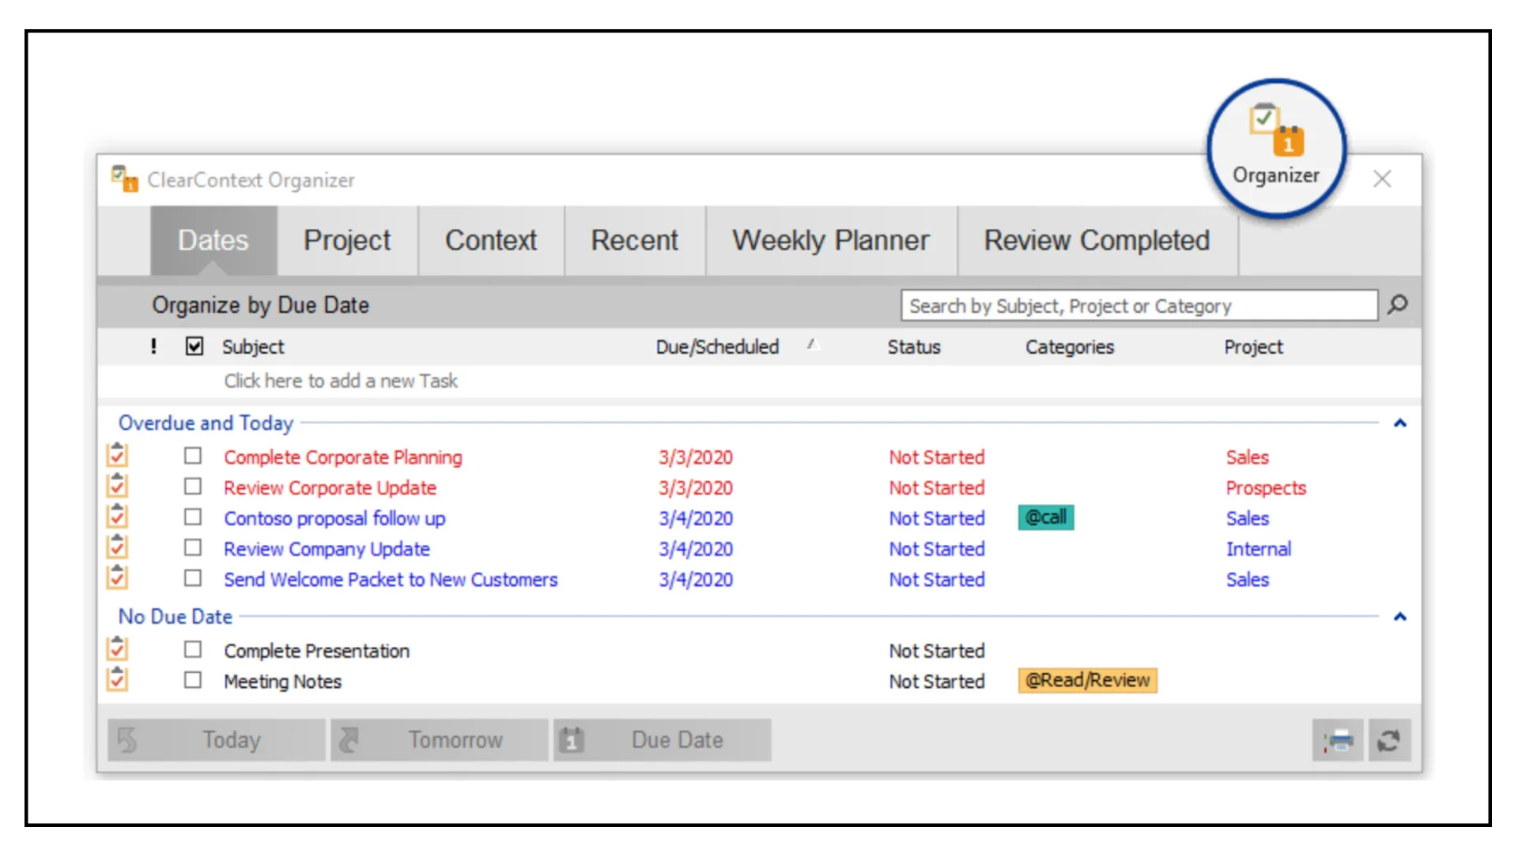
Task: Click Not Started status of Meeting Notes
Action: pos(937,682)
